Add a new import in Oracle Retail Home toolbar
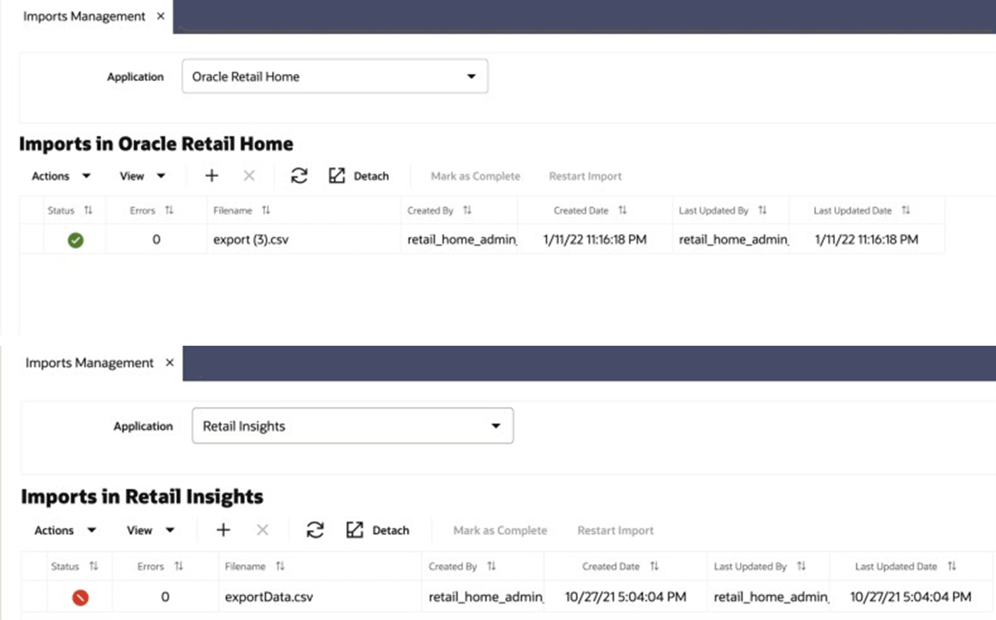The height and width of the screenshot is (620, 996). click(212, 176)
